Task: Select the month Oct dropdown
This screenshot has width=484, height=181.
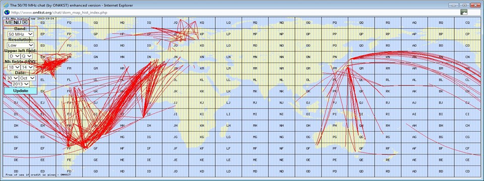Action: tap(27, 78)
